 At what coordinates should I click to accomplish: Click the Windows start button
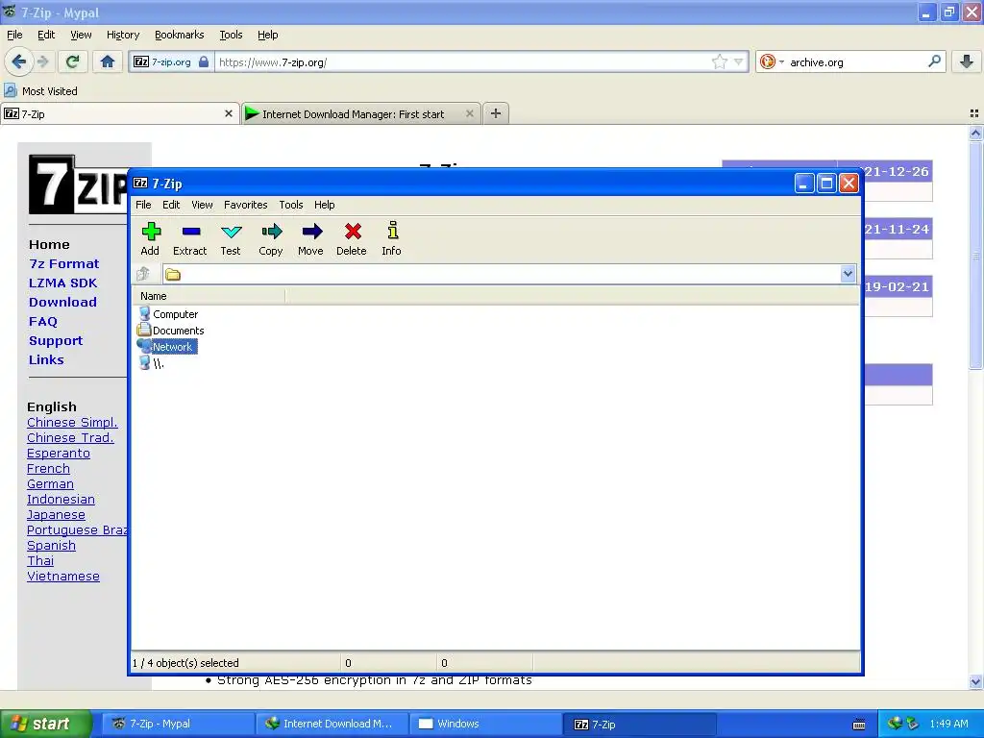[x=46, y=724]
